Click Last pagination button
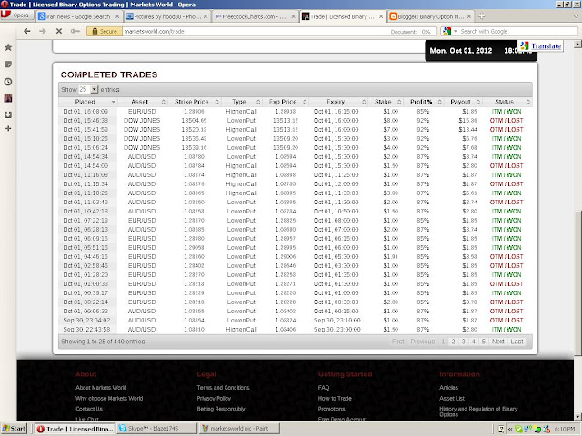 (517, 342)
